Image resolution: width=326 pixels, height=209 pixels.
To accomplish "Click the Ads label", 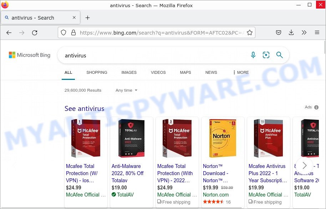I will point(308,107).
